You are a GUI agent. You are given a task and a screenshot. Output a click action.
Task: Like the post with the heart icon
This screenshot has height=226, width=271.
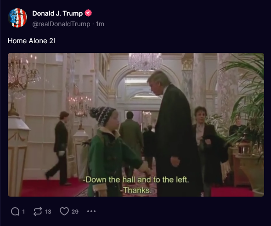click(64, 211)
